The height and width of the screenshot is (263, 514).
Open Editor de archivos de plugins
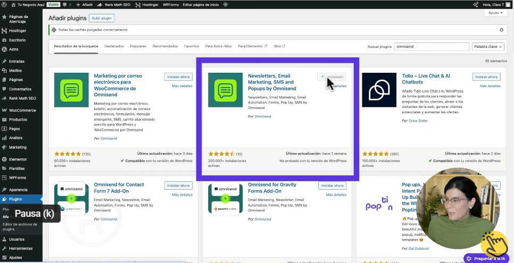20,227
